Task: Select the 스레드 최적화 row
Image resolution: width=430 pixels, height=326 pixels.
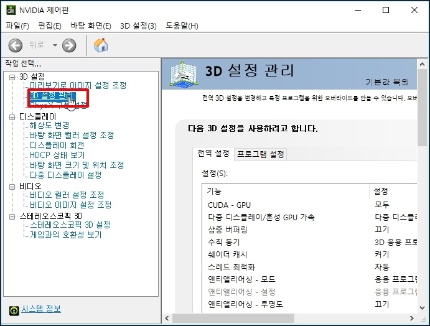Action: pos(309,267)
